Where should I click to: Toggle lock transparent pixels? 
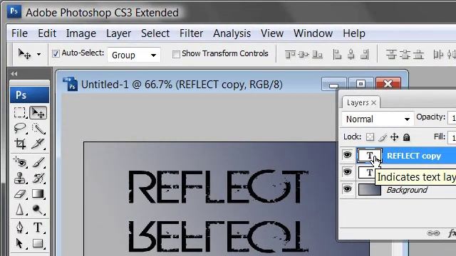[370, 137]
